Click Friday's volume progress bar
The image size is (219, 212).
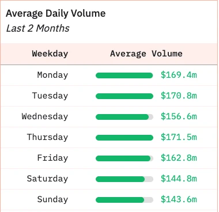124,158
